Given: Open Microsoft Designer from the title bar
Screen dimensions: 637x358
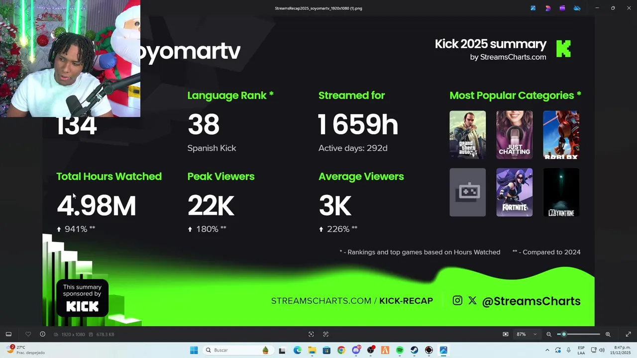Looking at the screenshot, I should 548,8.
